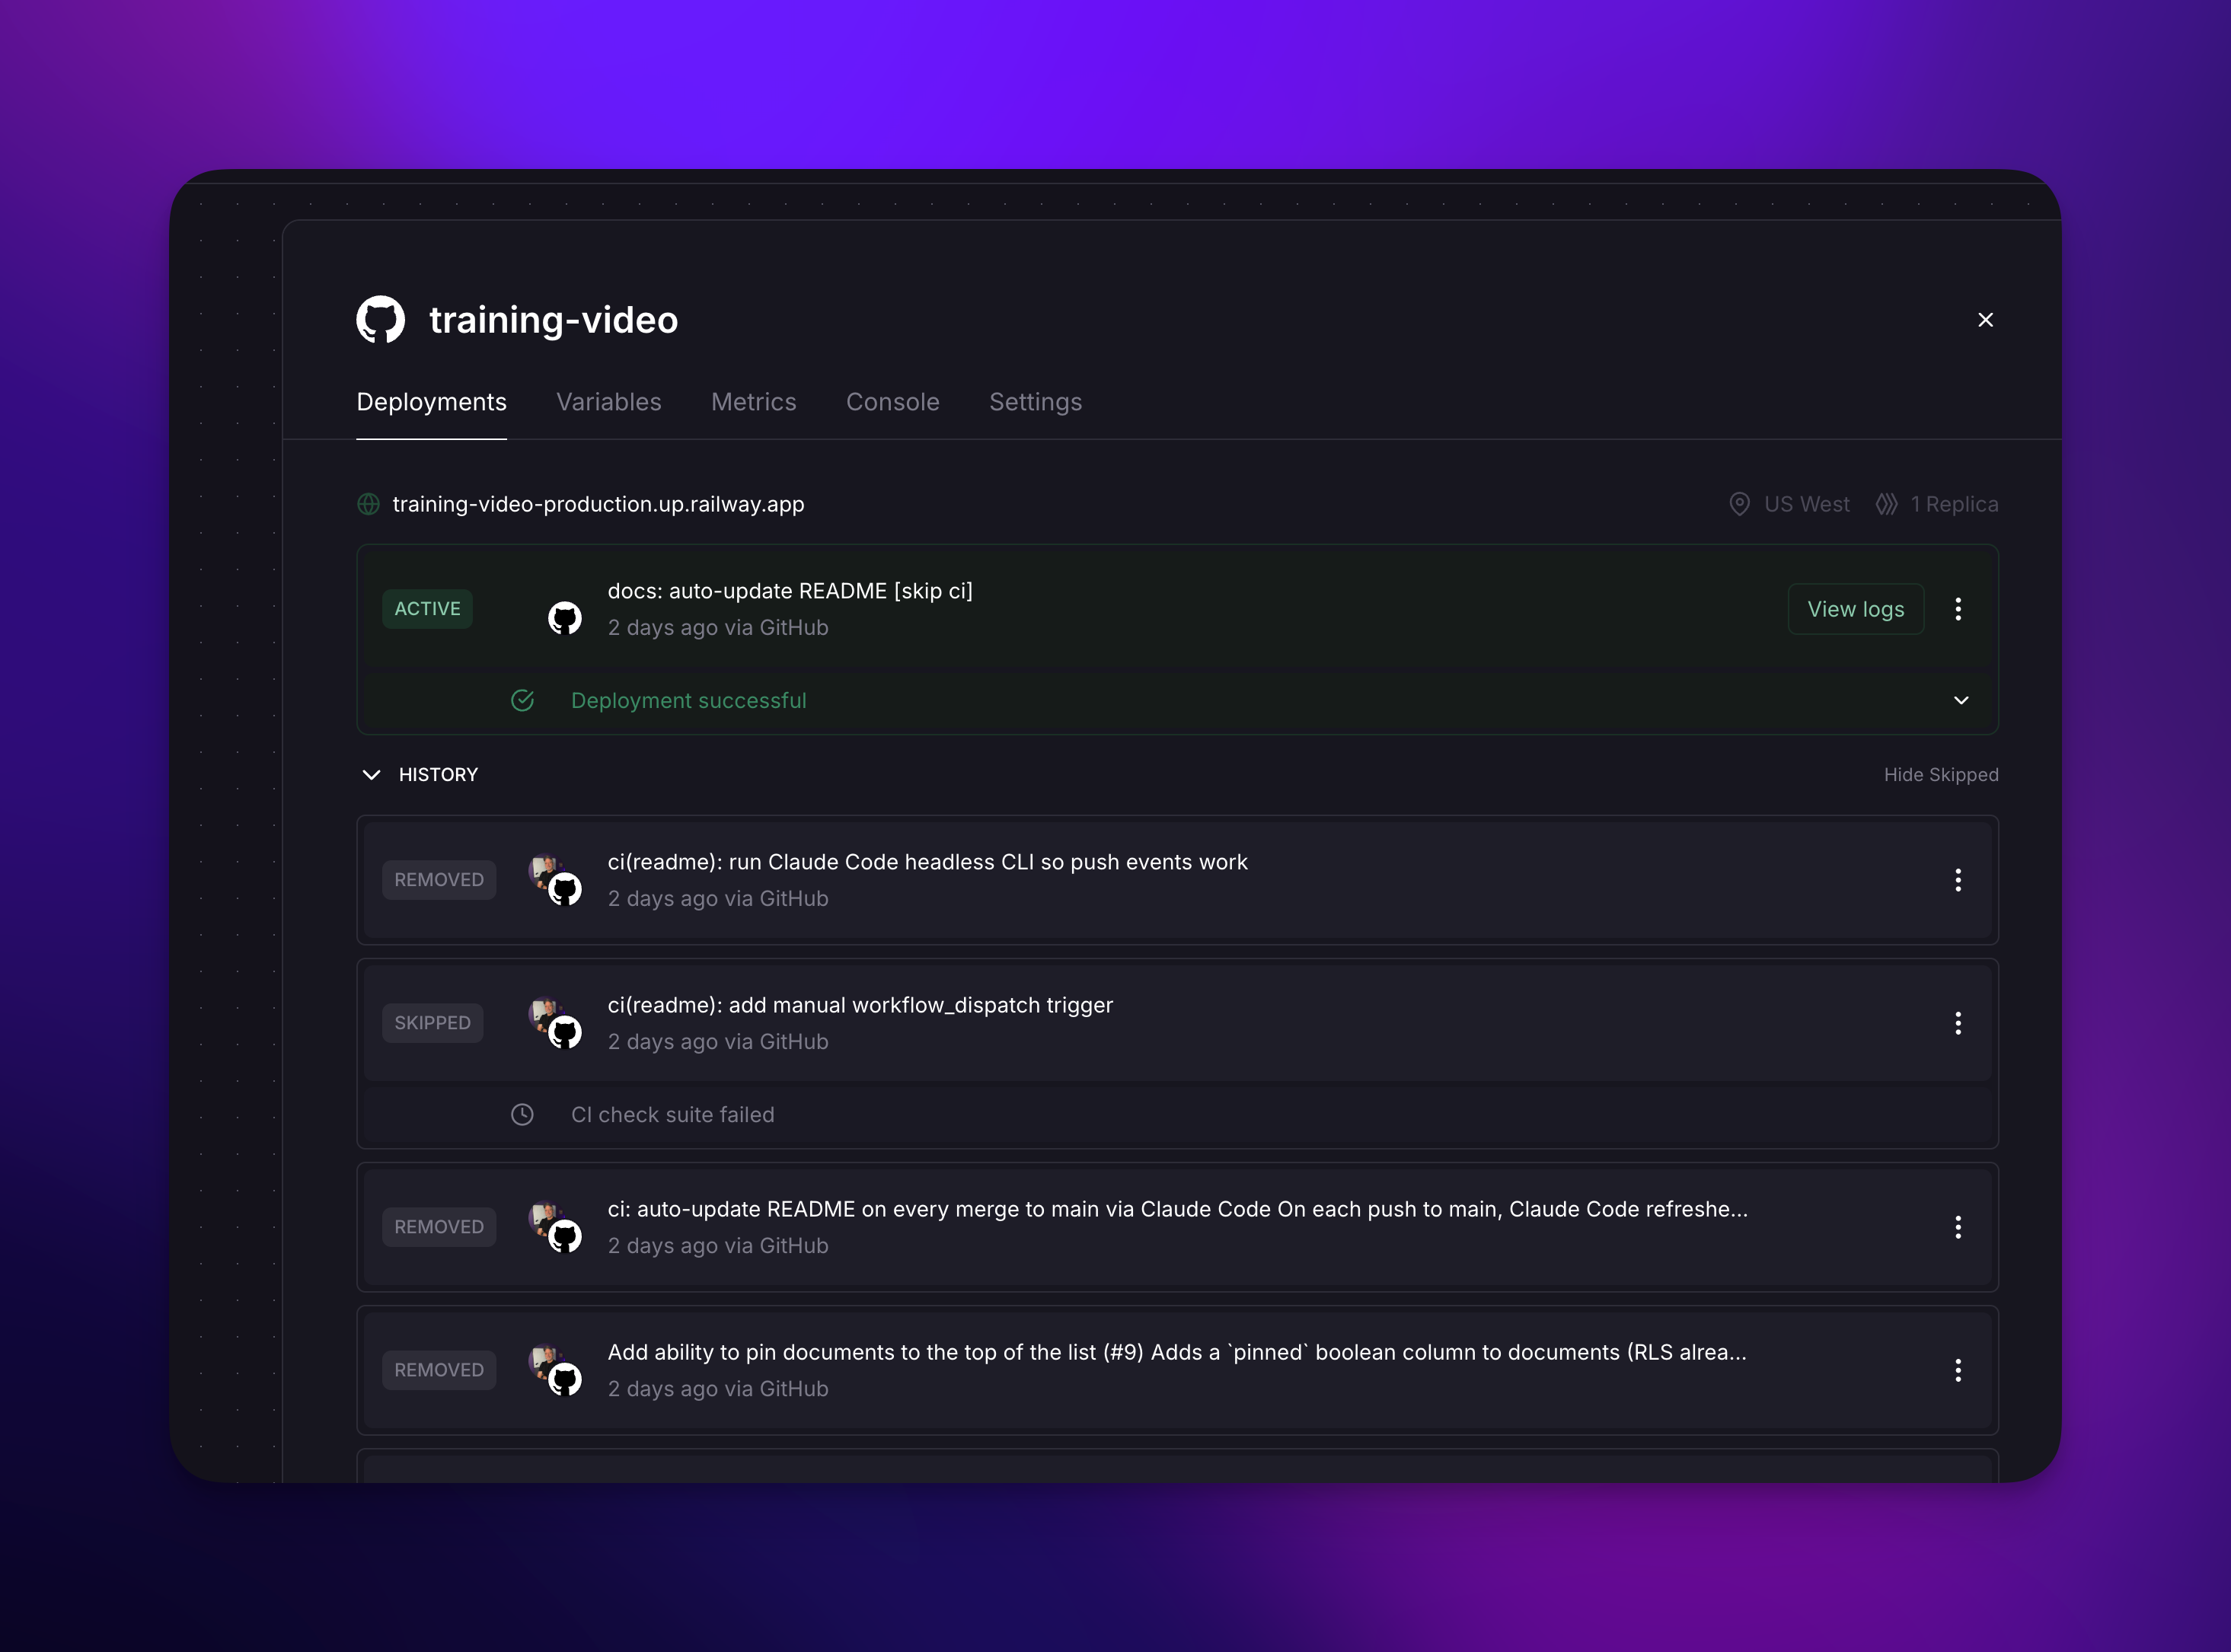Select the auto-update README on merge deployment
This screenshot has height=1652, width=2231.
point(1178,1227)
